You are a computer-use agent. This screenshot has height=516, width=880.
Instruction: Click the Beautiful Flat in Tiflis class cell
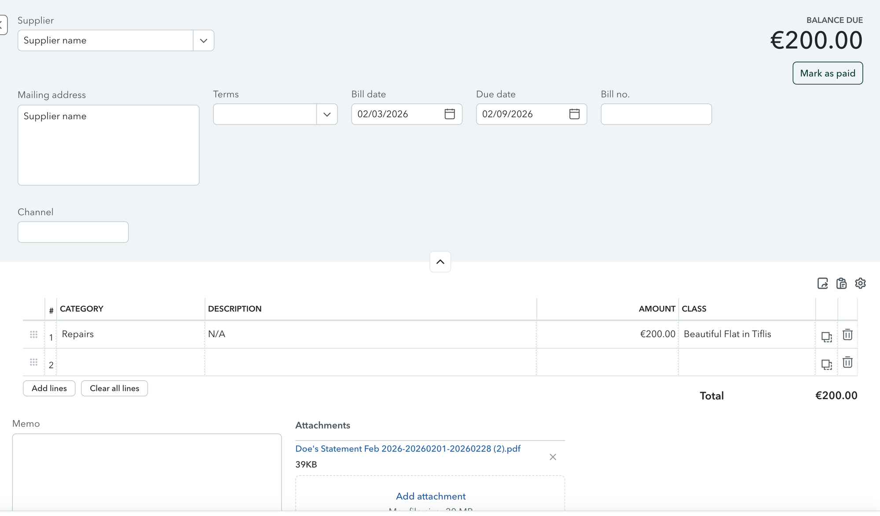pos(747,334)
